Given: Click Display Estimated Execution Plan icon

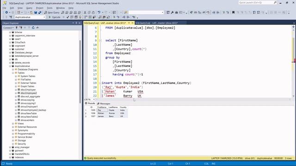Looking at the screenshot, I should point(72,17).
